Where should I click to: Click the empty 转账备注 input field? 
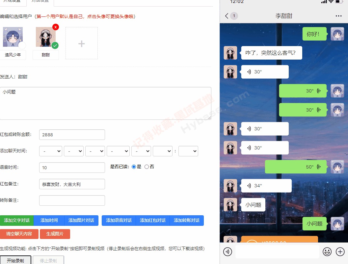(x=72, y=200)
